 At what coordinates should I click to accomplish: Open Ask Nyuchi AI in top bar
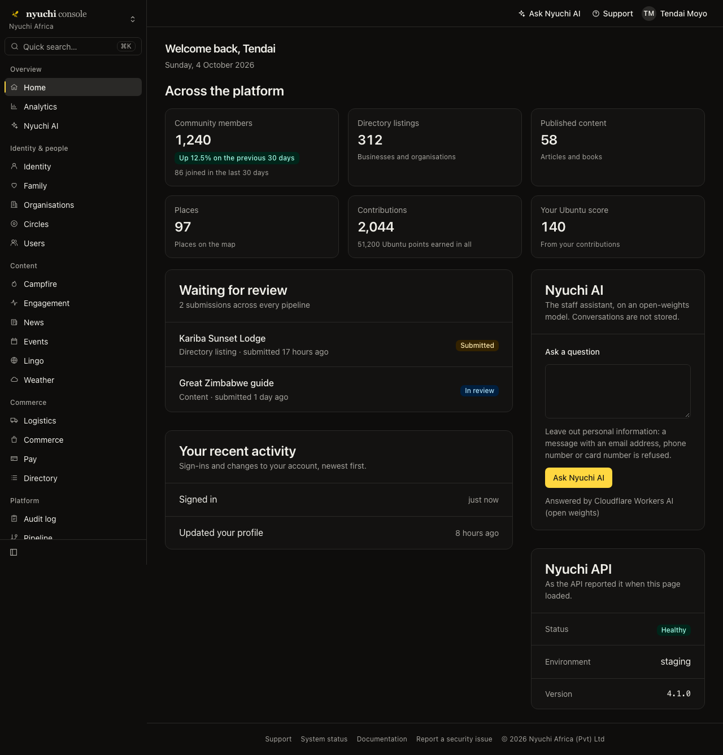coord(550,14)
